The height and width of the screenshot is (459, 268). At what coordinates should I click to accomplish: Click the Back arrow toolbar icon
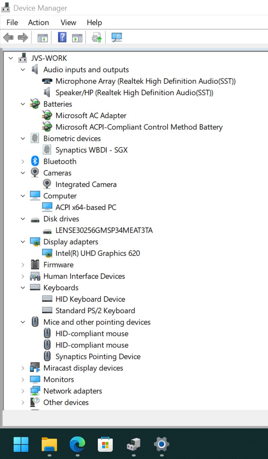[8, 37]
